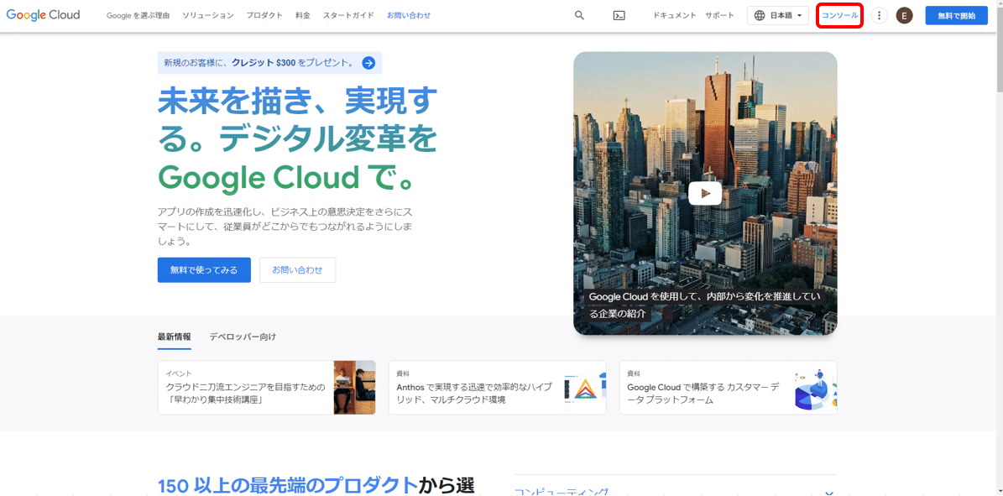Open the クラウド二刀流エンジニア event card
This screenshot has height=496, width=1003.
[x=267, y=387]
